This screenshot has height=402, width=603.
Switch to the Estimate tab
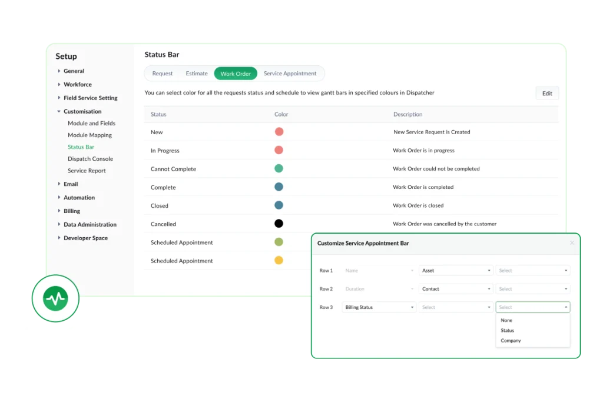click(197, 73)
